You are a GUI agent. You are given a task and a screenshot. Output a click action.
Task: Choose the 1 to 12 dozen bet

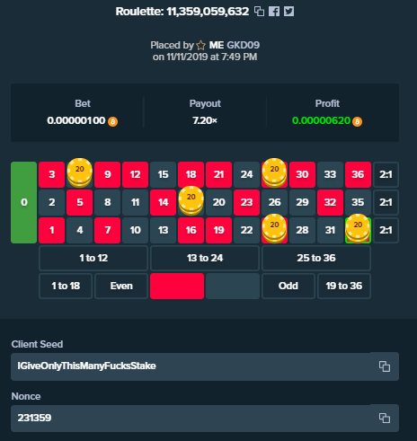(93, 258)
